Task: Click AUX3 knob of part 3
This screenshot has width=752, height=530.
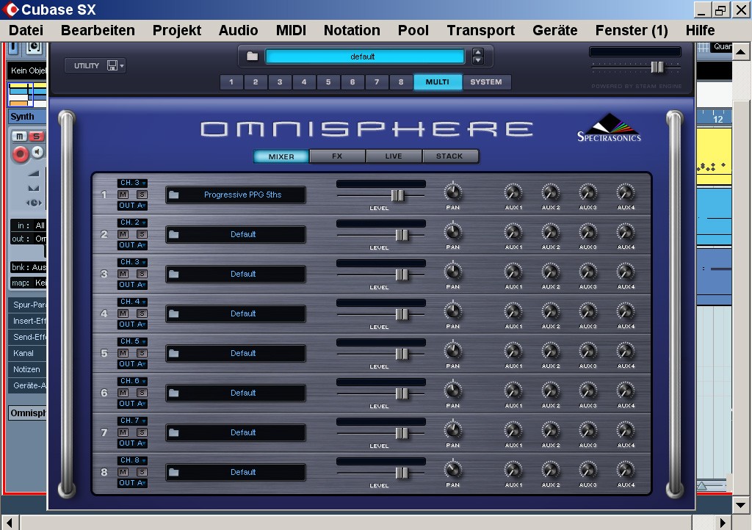Action: (x=588, y=272)
